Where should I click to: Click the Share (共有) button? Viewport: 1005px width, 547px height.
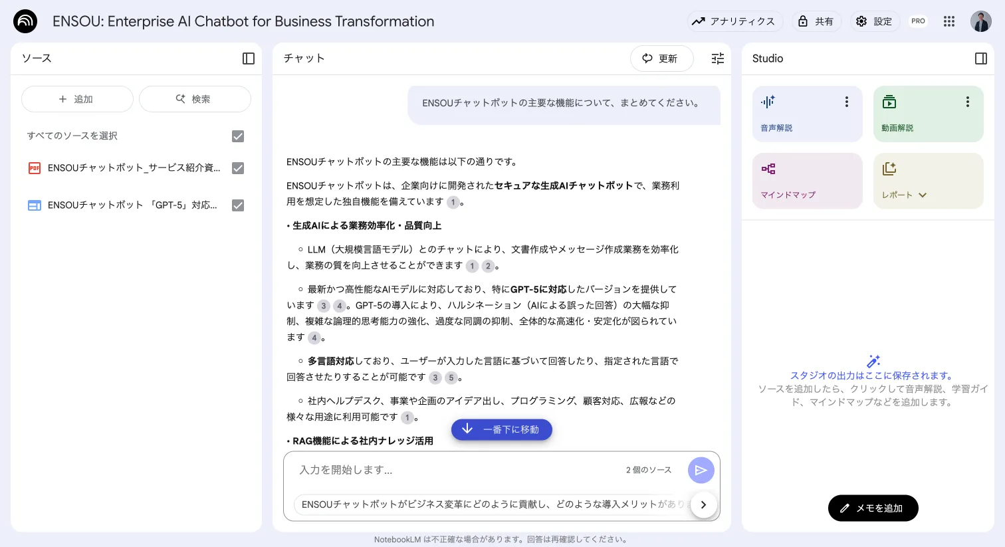pos(816,21)
